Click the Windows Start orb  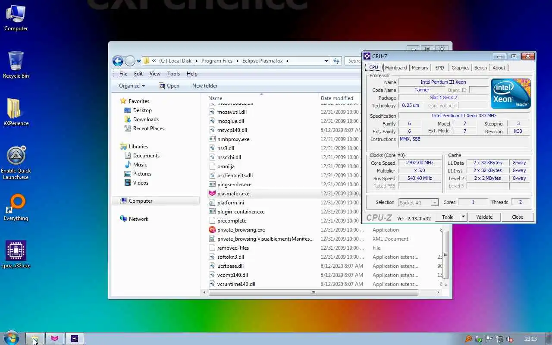pyautogui.click(x=11, y=338)
